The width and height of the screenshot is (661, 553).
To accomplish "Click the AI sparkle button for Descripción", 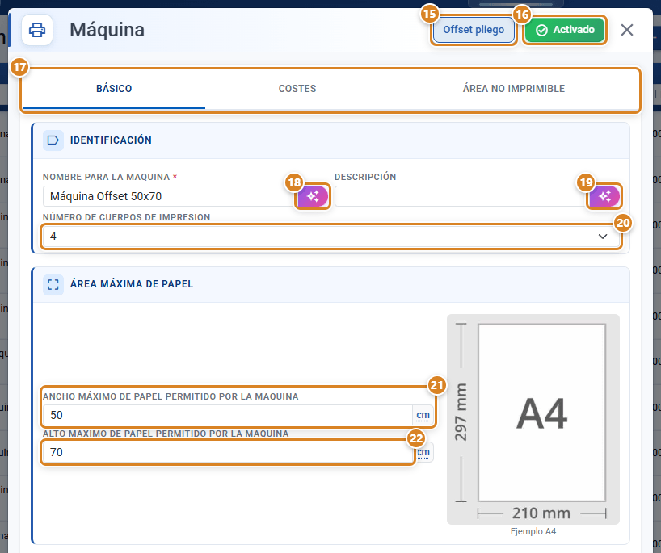I will click(604, 196).
